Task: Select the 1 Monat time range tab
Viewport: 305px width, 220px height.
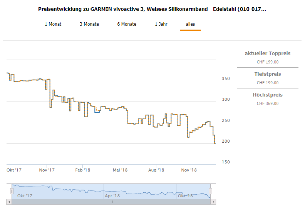Action: (x=53, y=24)
